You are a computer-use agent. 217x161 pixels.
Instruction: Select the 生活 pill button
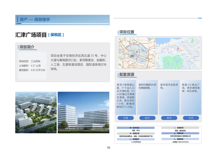[191, 118]
